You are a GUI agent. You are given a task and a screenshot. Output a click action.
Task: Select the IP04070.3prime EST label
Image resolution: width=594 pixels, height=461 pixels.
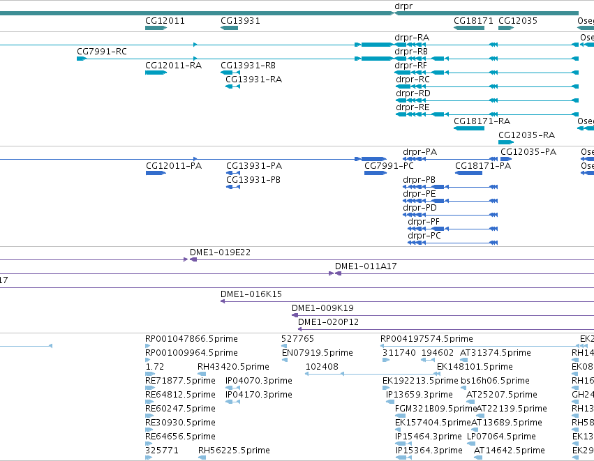[x=259, y=381]
